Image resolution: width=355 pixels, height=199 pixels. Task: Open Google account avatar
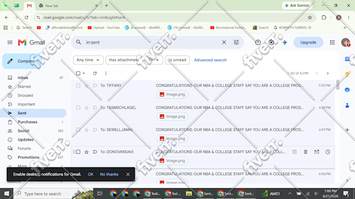346,43
